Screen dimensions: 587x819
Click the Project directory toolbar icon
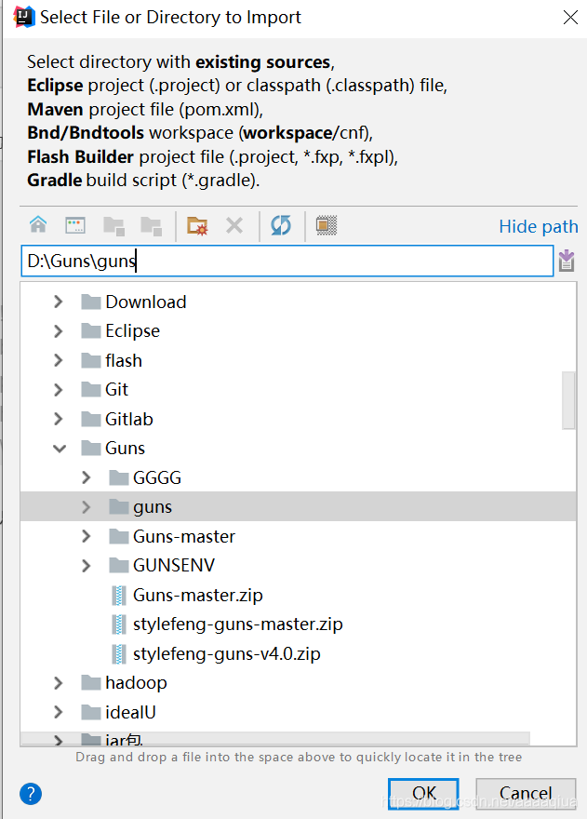point(113,226)
